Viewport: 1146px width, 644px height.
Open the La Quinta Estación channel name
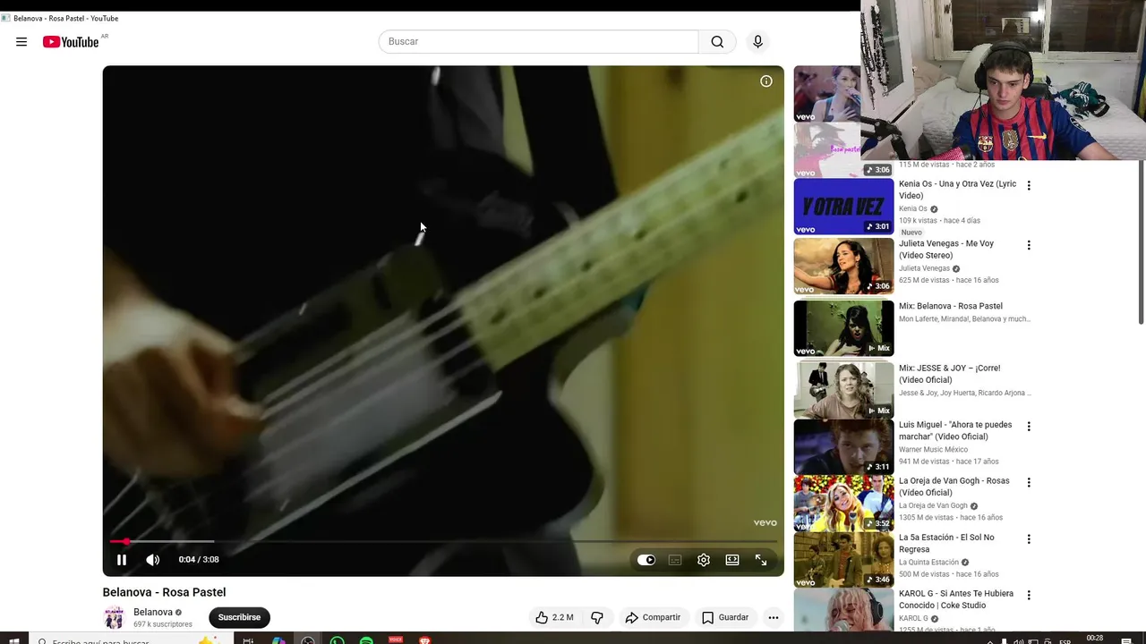point(928,563)
